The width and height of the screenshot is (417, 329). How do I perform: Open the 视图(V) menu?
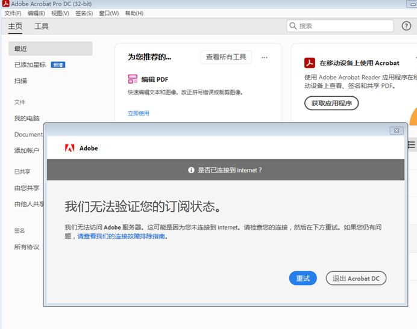(x=60, y=13)
